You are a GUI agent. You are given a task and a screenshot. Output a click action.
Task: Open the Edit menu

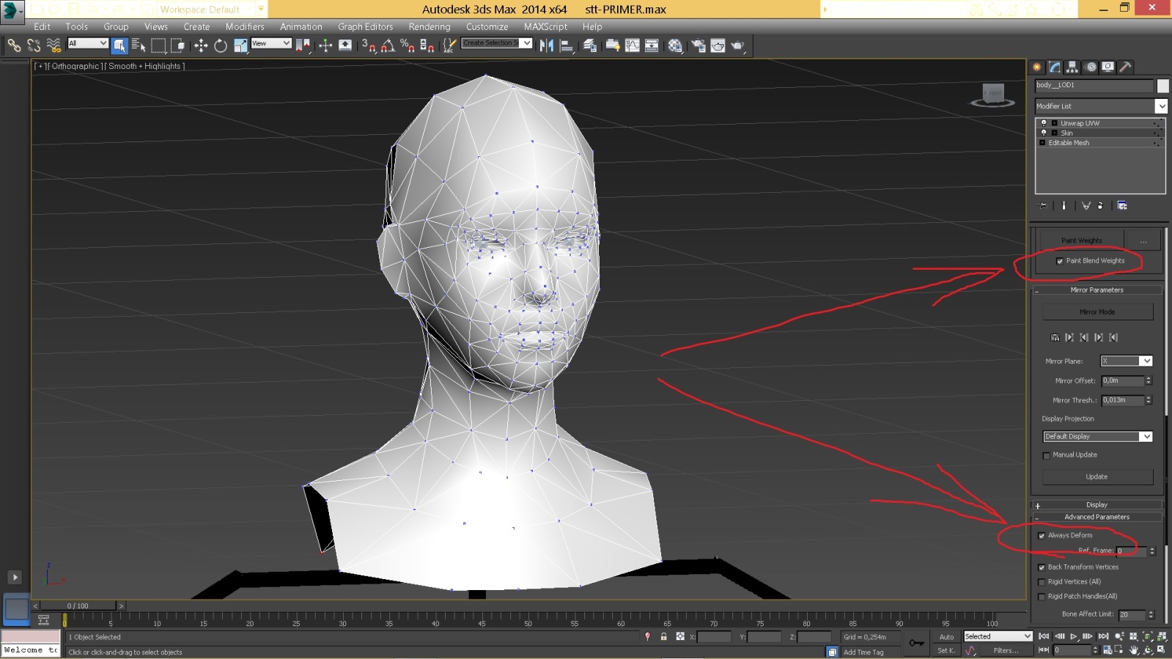(x=43, y=26)
